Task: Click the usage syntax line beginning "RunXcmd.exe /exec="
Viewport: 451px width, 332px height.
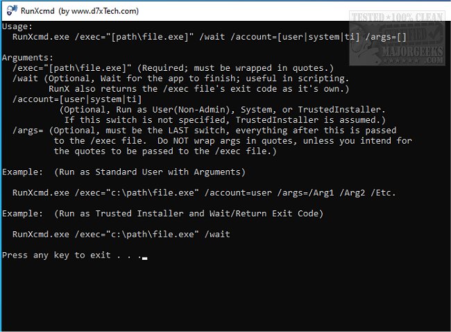Action: pos(194,36)
